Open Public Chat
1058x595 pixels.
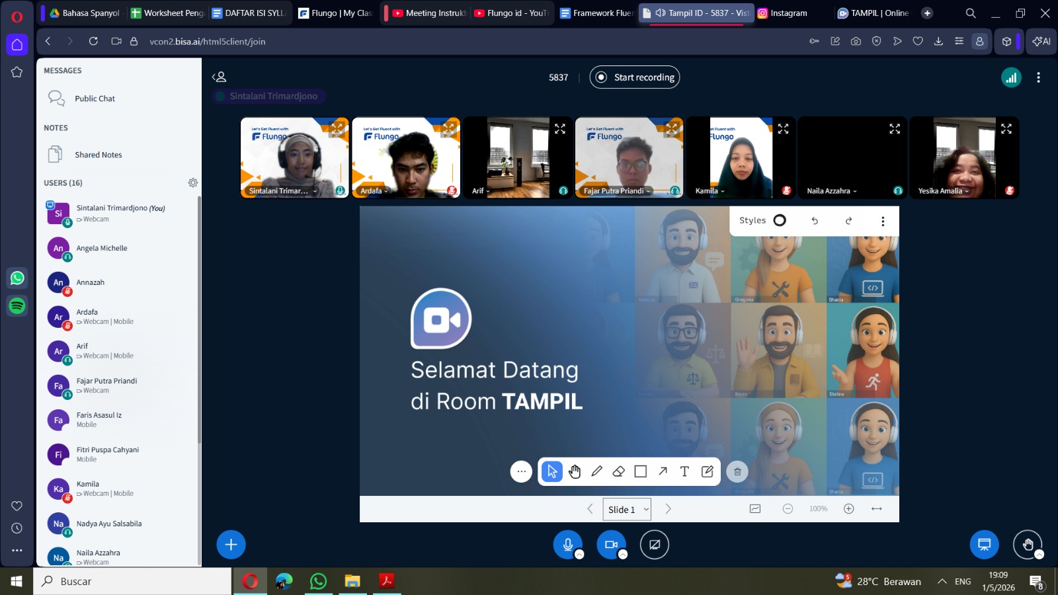pos(119,99)
